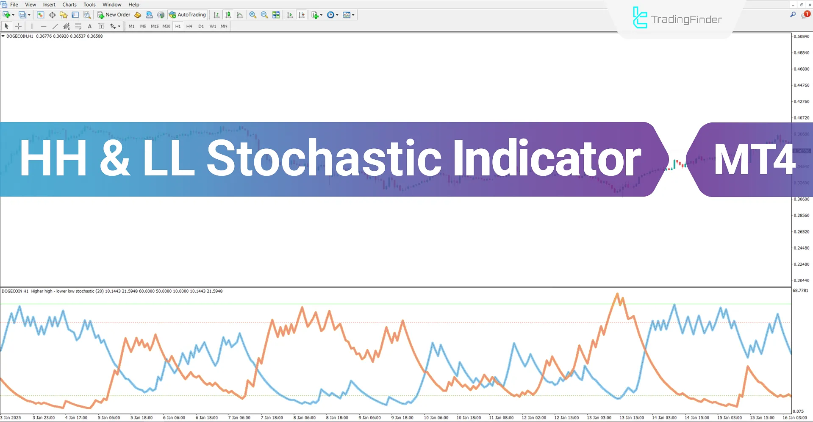This screenshot has width=813, height=422.
Task: Click the search magnifier at top right
Action: (x=793, y=14)
